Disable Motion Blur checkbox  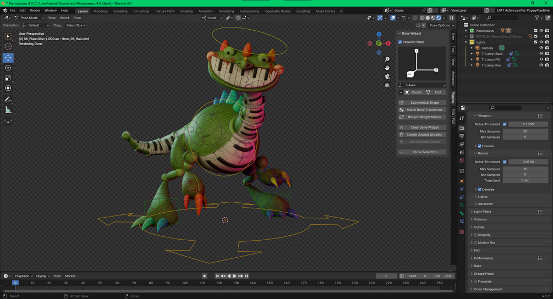click(475, 242)
